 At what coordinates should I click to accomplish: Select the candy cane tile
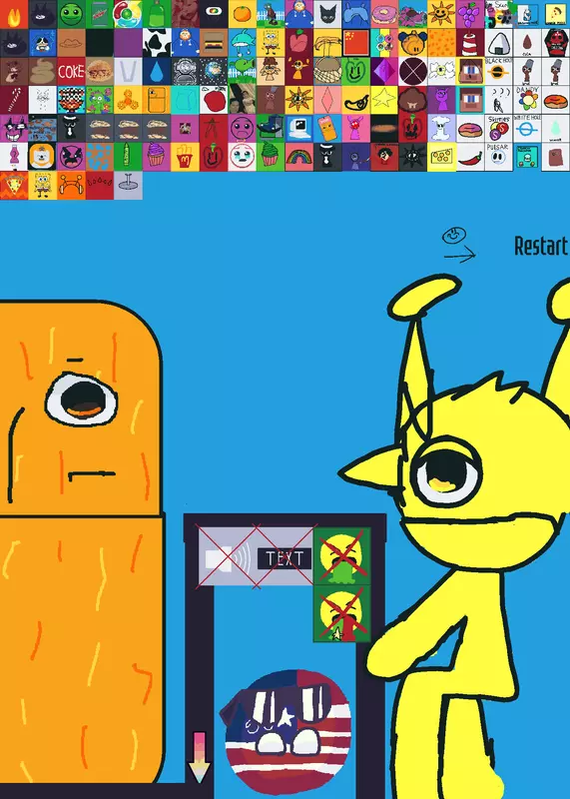coord(14,100)
